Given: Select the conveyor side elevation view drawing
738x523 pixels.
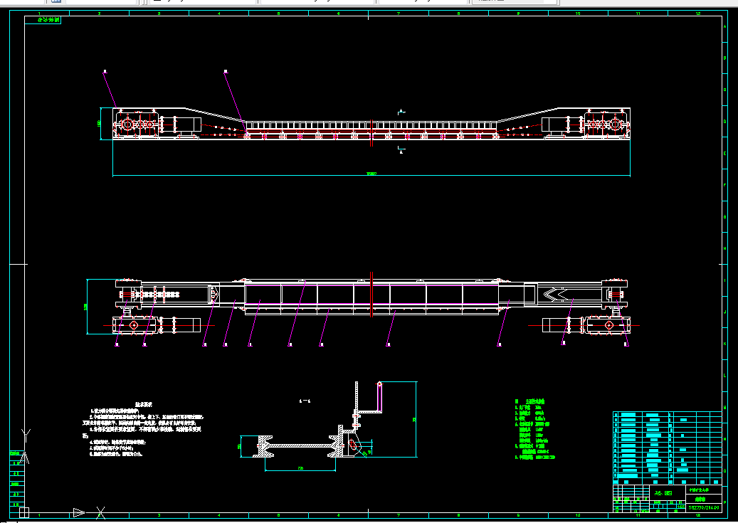Looking at the screenshot, I should pyautogui.click(x=371, y=124).
